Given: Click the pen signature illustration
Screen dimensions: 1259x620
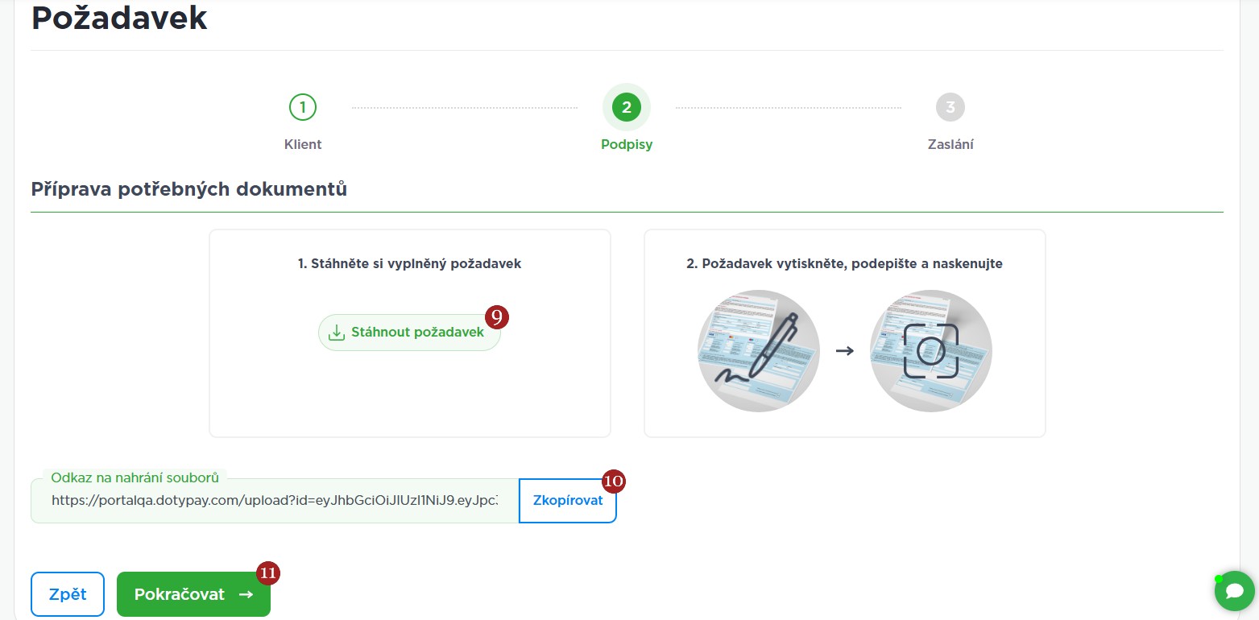Looking at the screenshot, I should click(758, 350).
